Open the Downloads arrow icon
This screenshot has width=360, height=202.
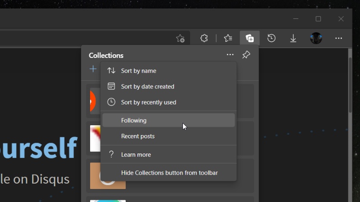pos(293,39)
